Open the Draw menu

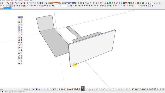pyautogui.click(x=12, y=1)
